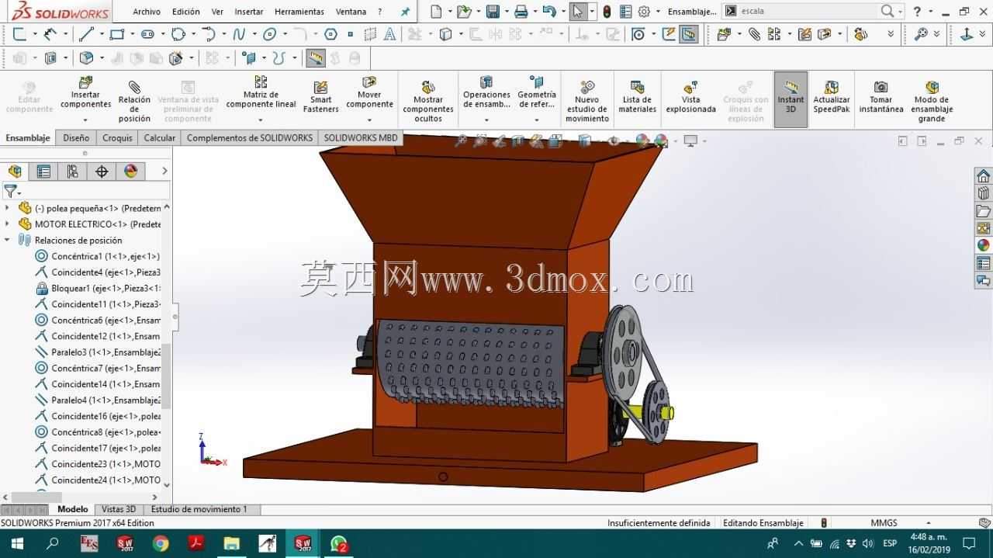This screenshot has width=993, height=558.
Task: Expand the MOTOR ELECTRICO<1> tree node
Action: tap(7, 224)
